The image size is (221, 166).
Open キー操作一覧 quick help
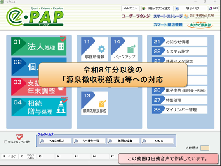point(89,141)
